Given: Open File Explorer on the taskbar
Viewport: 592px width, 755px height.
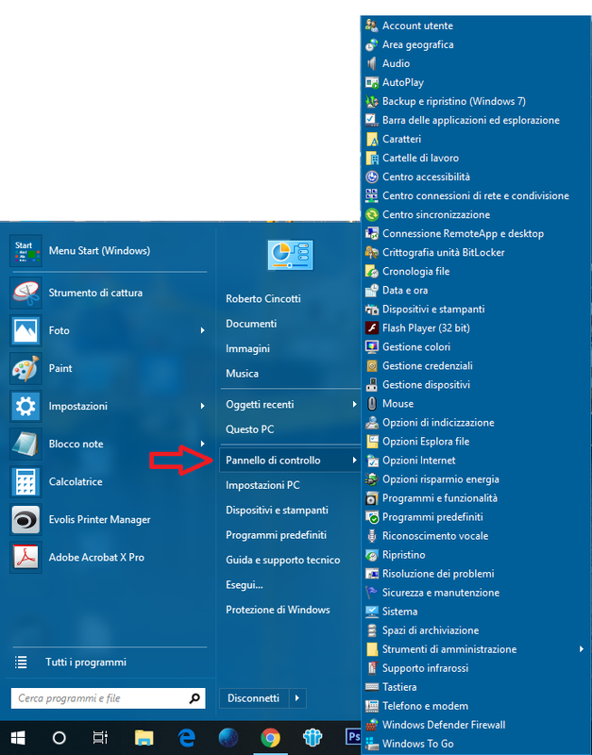Looking at the screenshot, I should (144, 737).
